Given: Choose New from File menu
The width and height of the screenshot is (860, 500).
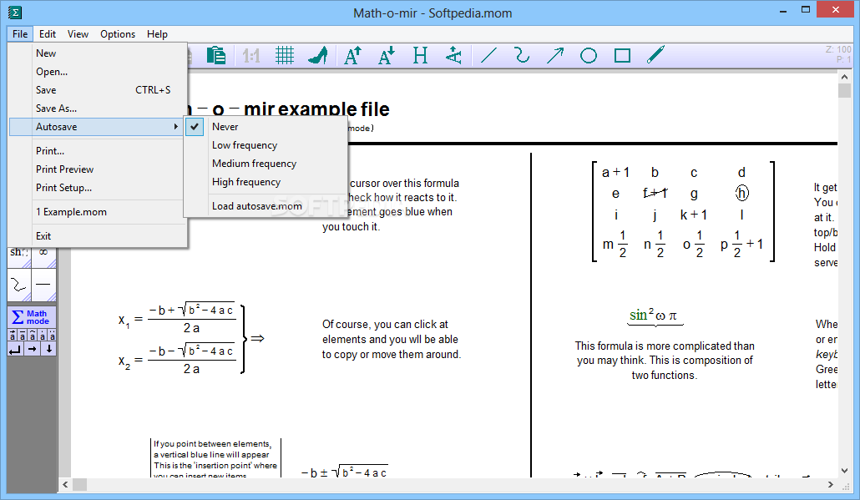Looking at the screenshot, I should tap(98, 53).
